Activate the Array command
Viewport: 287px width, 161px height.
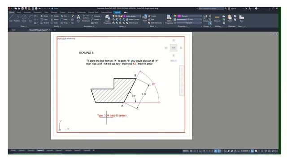click(x=64, y=23)
